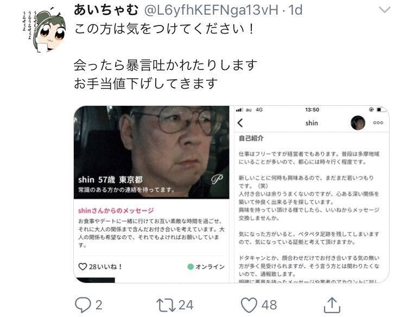The width and height of the screenshot is (407, 317).
Task: Retweet using the retweet arrows icon
Action: point(166,305)
